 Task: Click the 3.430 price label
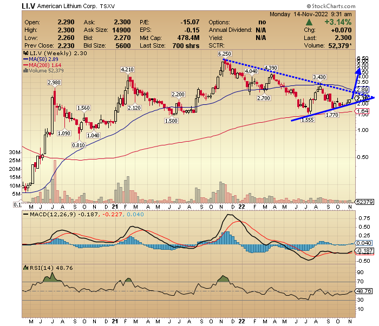coord(319,77)
